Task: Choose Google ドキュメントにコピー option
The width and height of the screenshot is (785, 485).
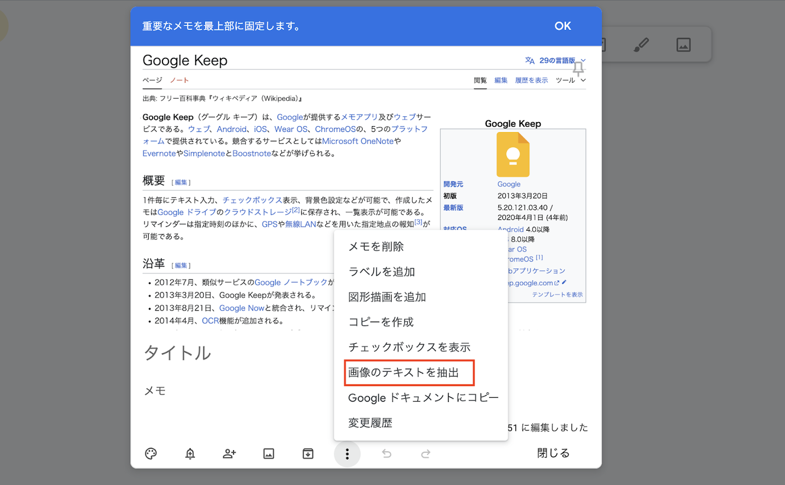Action: coord(421,398)
